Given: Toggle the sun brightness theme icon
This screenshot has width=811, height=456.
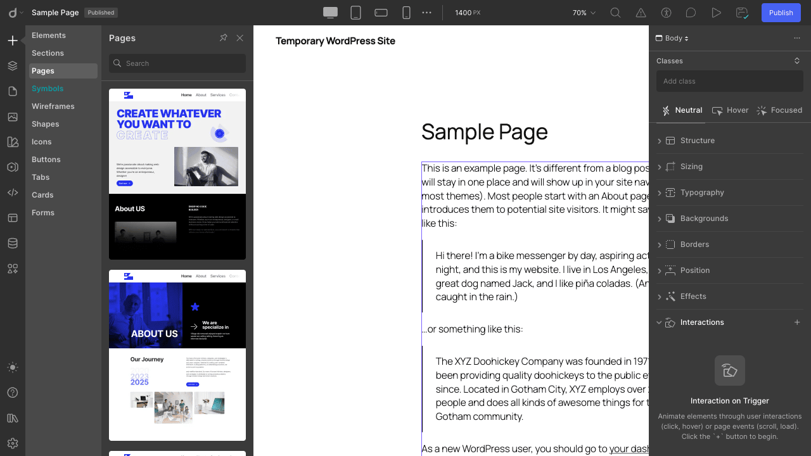Looking at the screenshot, I should (x=13, y=367).
